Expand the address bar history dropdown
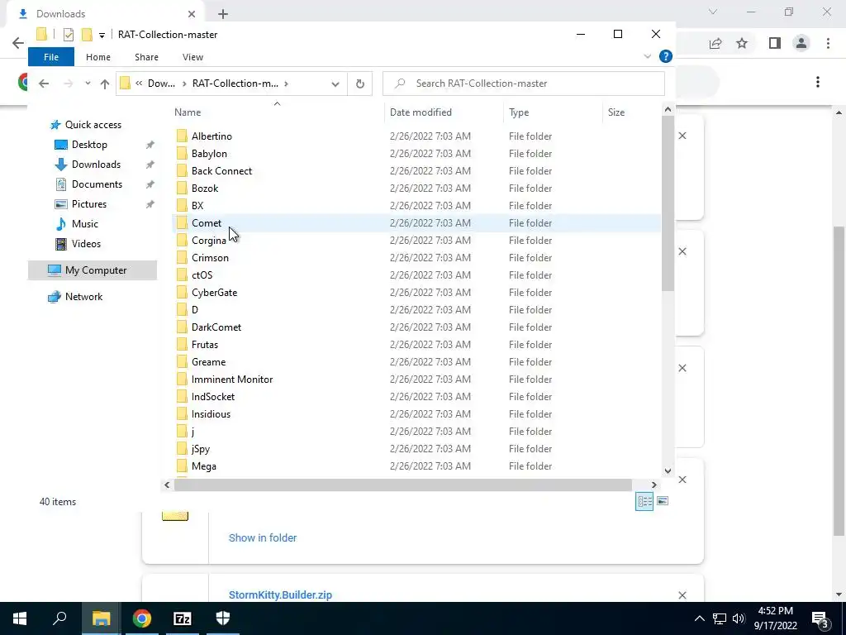Viewport: 846px width, 635px height. (335, 84)
